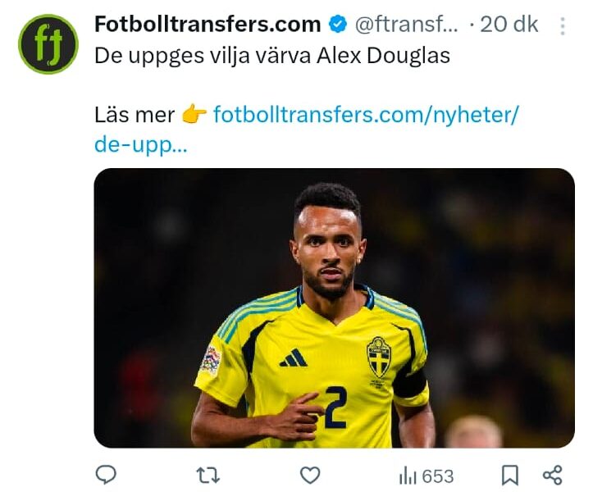The height and width of the screenshot is (492, 593).
Task: Open the footballer photo in the post
Action: [335, 307]
